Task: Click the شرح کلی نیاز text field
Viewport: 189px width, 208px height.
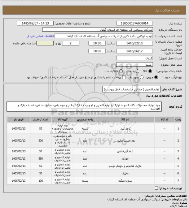Action: [131, 89]
